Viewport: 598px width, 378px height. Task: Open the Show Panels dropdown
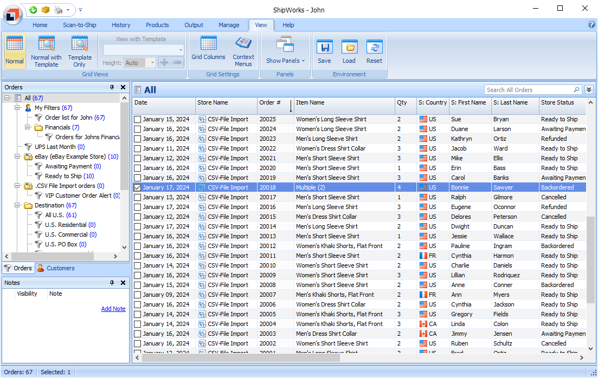point(285,51)
